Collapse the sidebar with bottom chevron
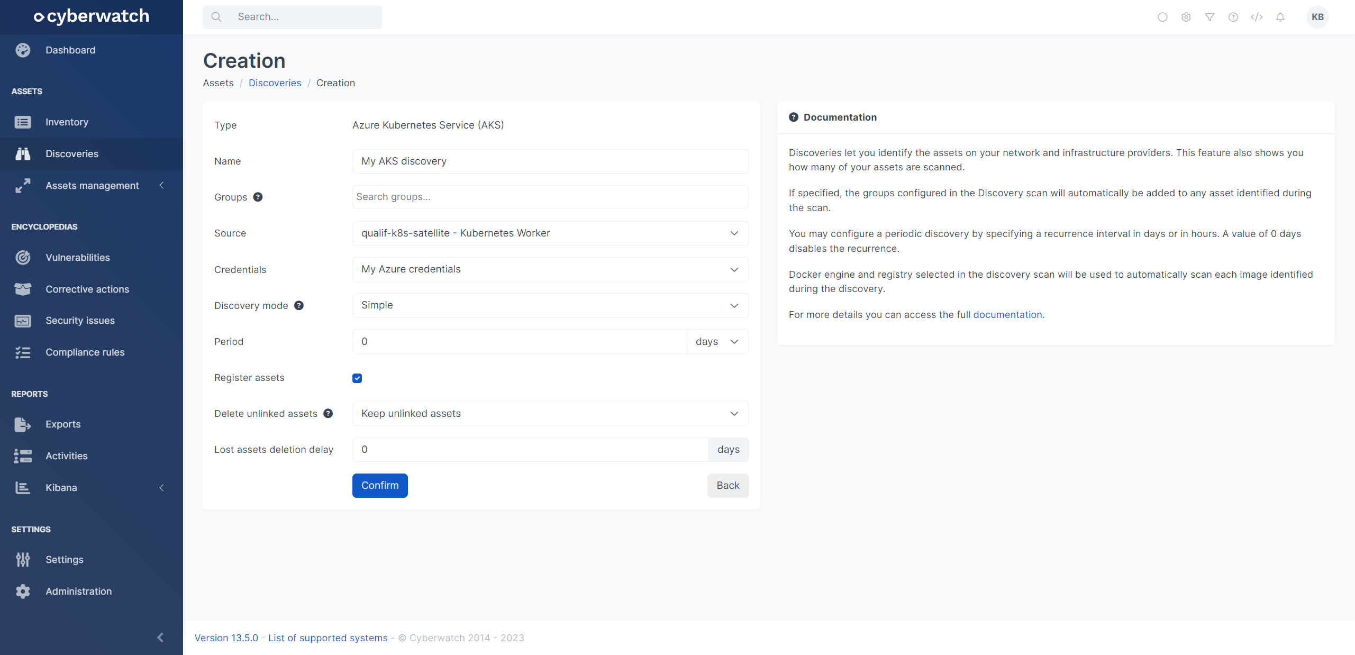The height and width of the screenshot is (655, 1355). (160, 638)
